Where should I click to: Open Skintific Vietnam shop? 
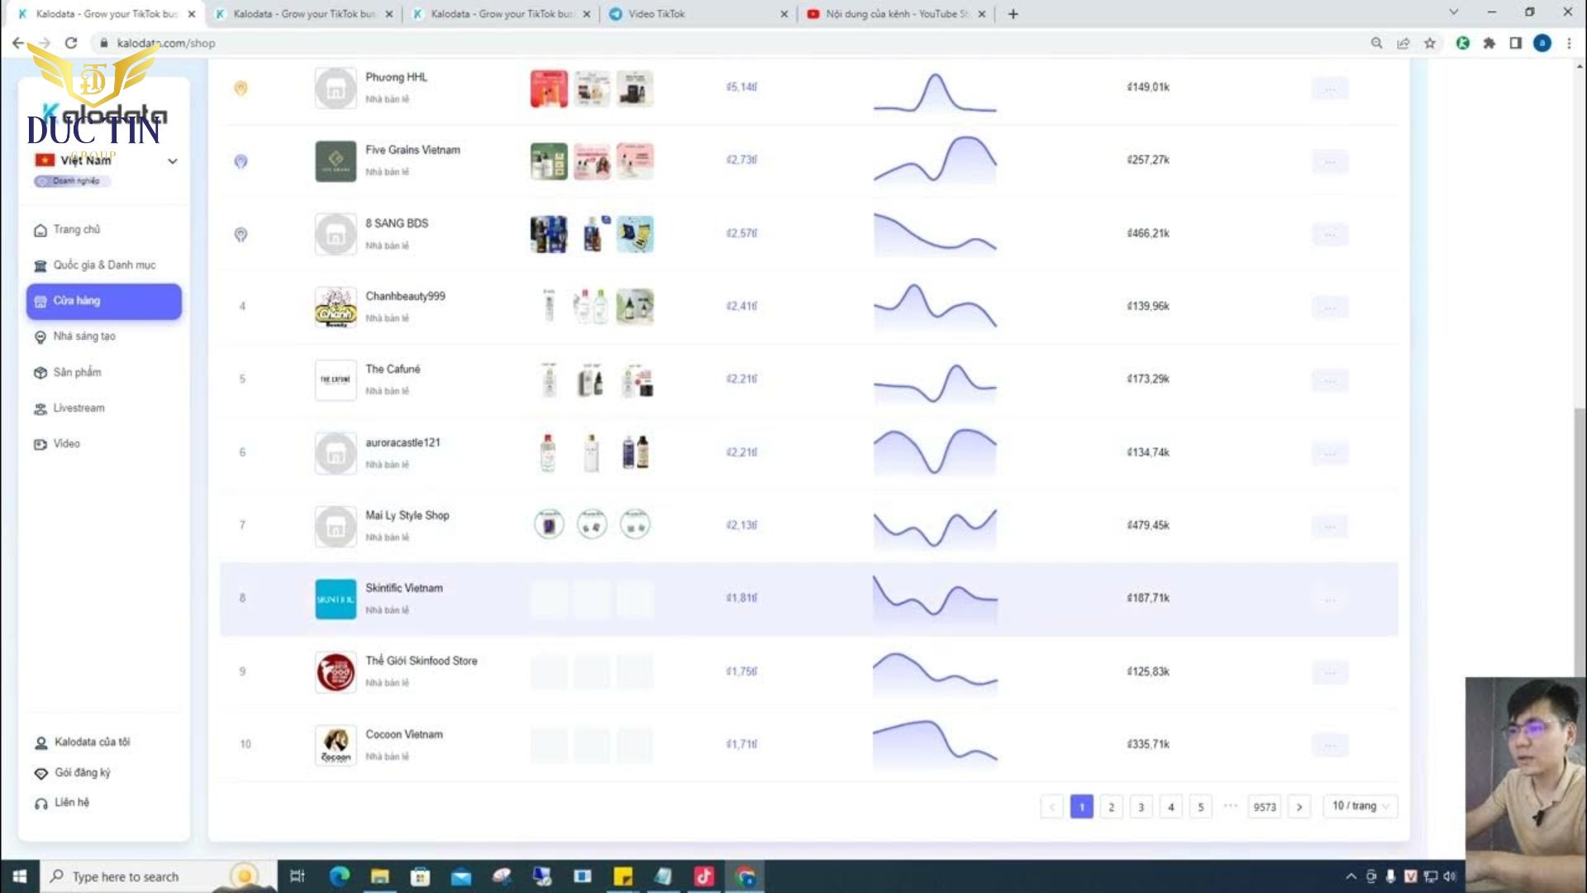[404, 588]
